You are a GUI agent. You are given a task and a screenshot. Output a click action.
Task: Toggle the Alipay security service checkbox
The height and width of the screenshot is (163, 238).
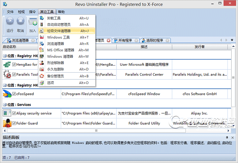pos(14,114)
